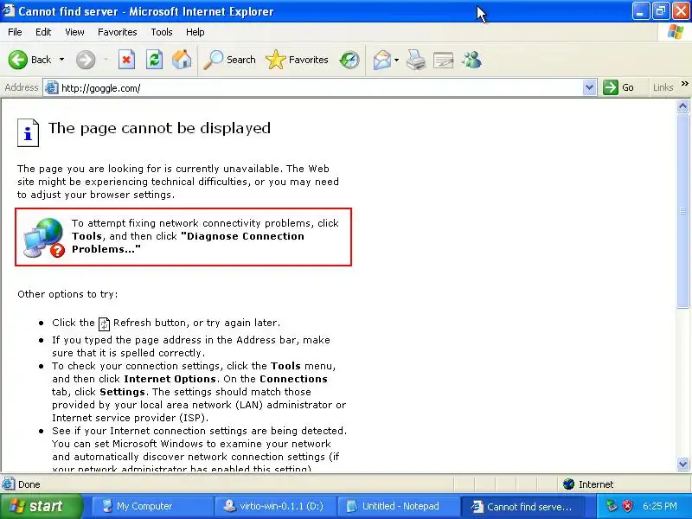The height and width of the screenshot is (519, 692).
Task: Open the Windows start button
Action: click(42, 506)
